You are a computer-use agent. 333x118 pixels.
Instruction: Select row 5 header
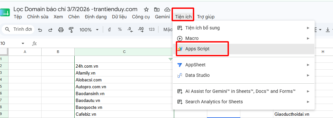coord(4,87)
